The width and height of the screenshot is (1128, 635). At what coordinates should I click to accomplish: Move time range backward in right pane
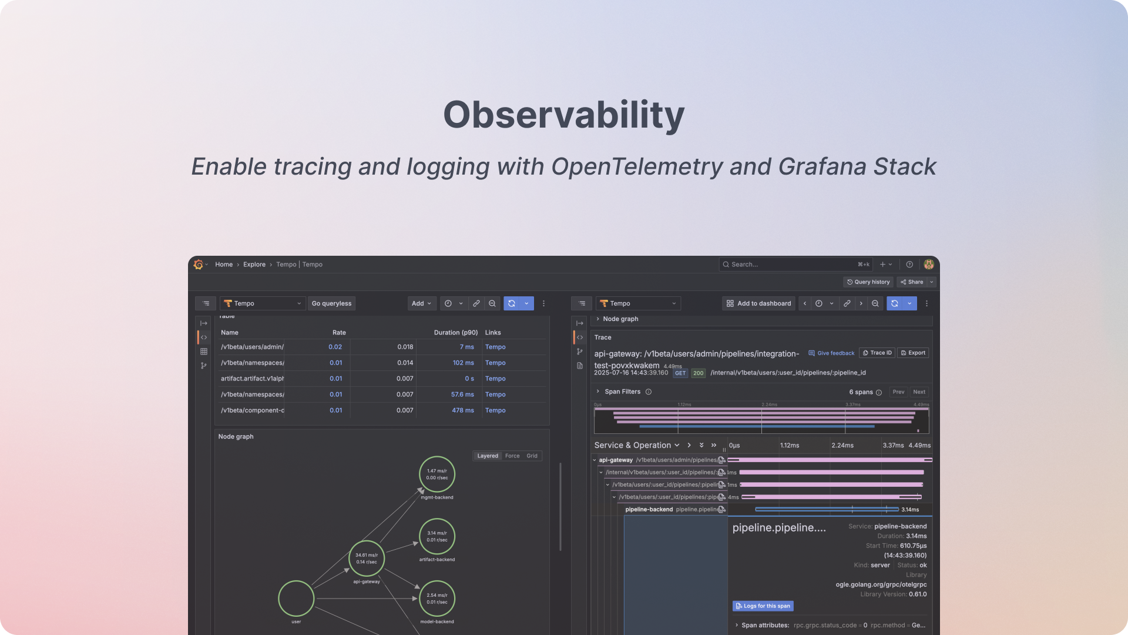805,303
